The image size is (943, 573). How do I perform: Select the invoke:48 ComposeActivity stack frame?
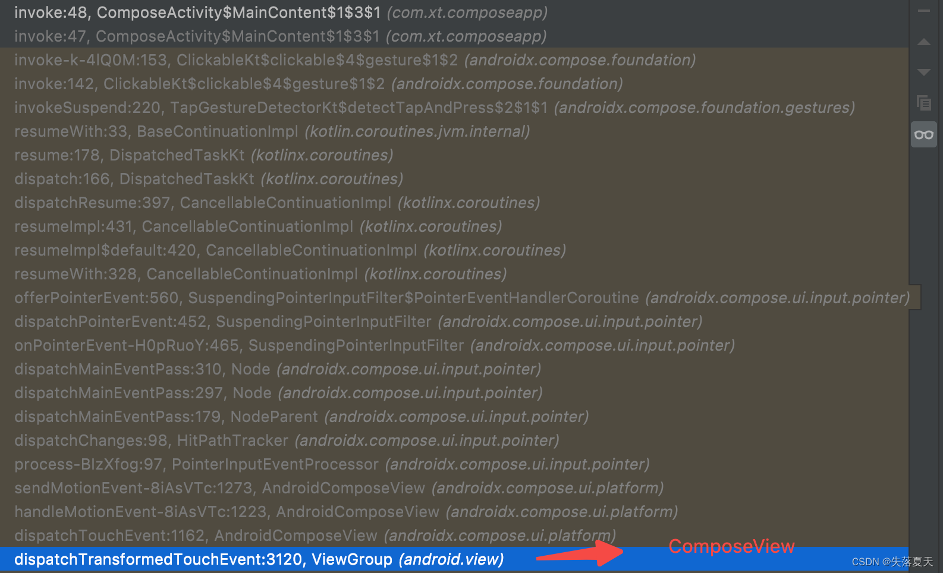pyautogui.click(x=454, y=12)
